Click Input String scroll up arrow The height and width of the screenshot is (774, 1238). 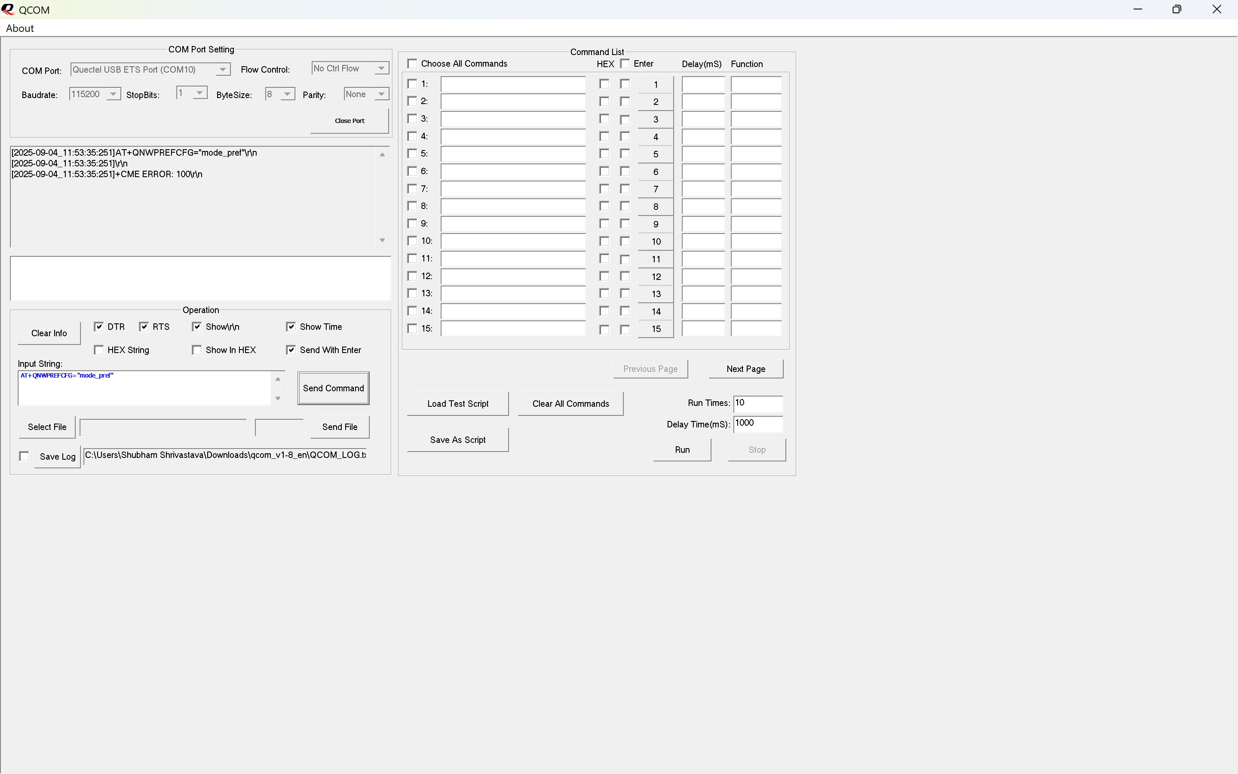pos(278,379)
